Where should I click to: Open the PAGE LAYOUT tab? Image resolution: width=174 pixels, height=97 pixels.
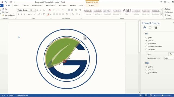pos(37,5)
